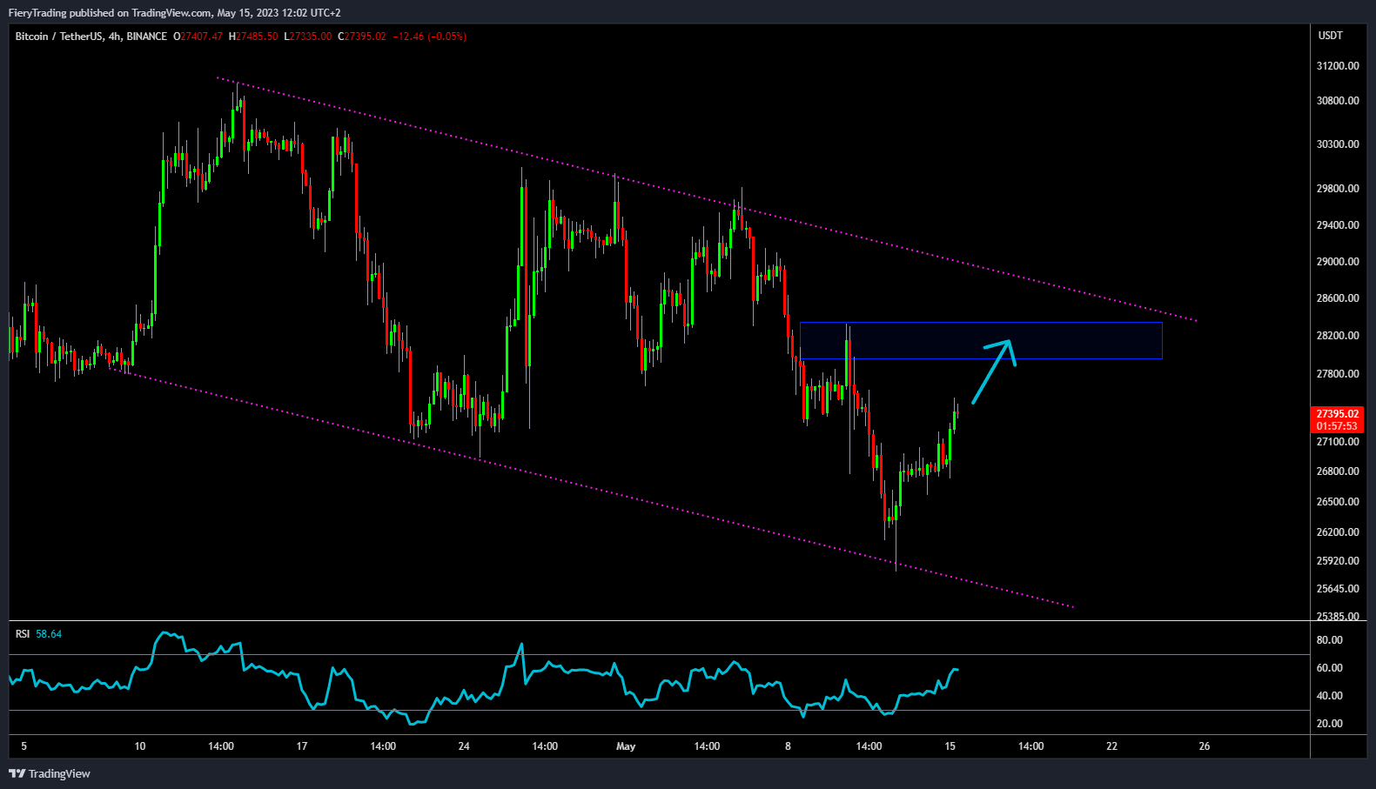Click the 25385.00 price axis label
This screenshot has height=789, width=1376.
1338,617
